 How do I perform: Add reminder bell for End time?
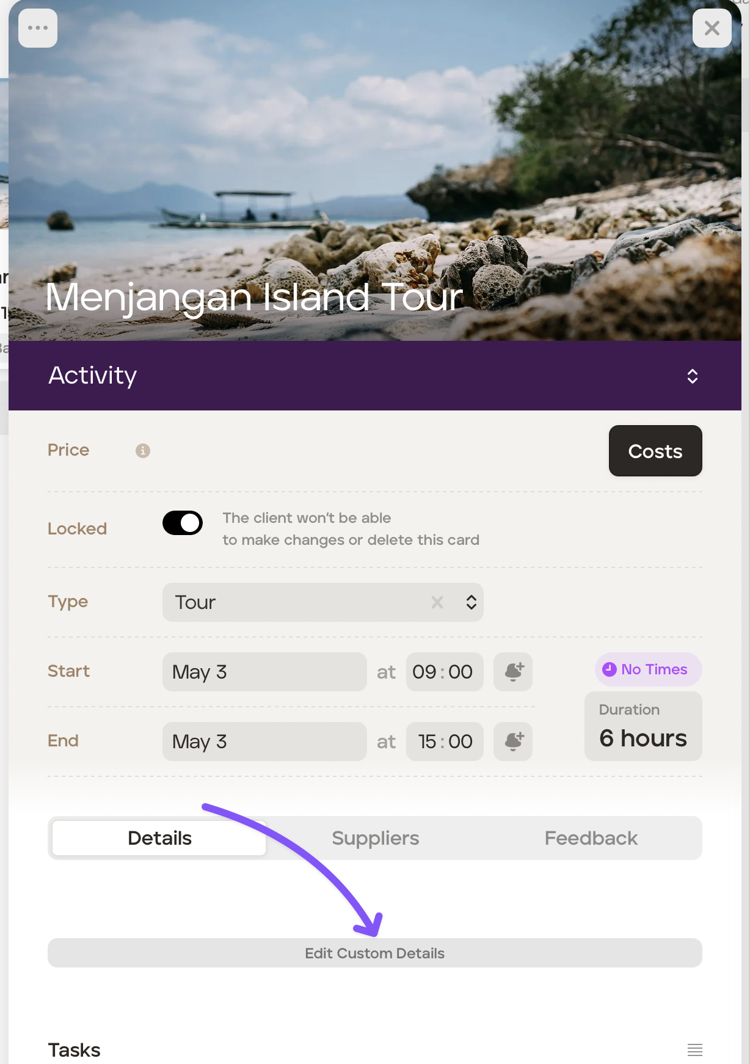(x=513, y=742)
